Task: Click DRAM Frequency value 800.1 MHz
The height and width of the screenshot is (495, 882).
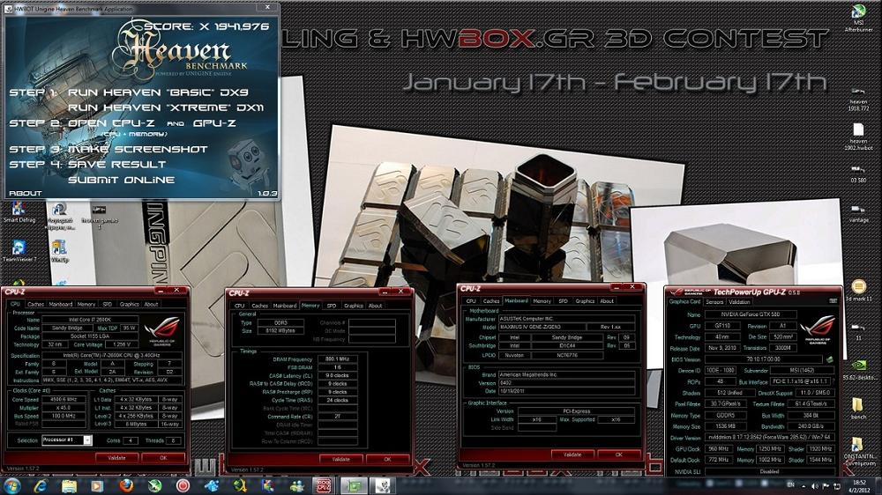Action: point(337,358)
